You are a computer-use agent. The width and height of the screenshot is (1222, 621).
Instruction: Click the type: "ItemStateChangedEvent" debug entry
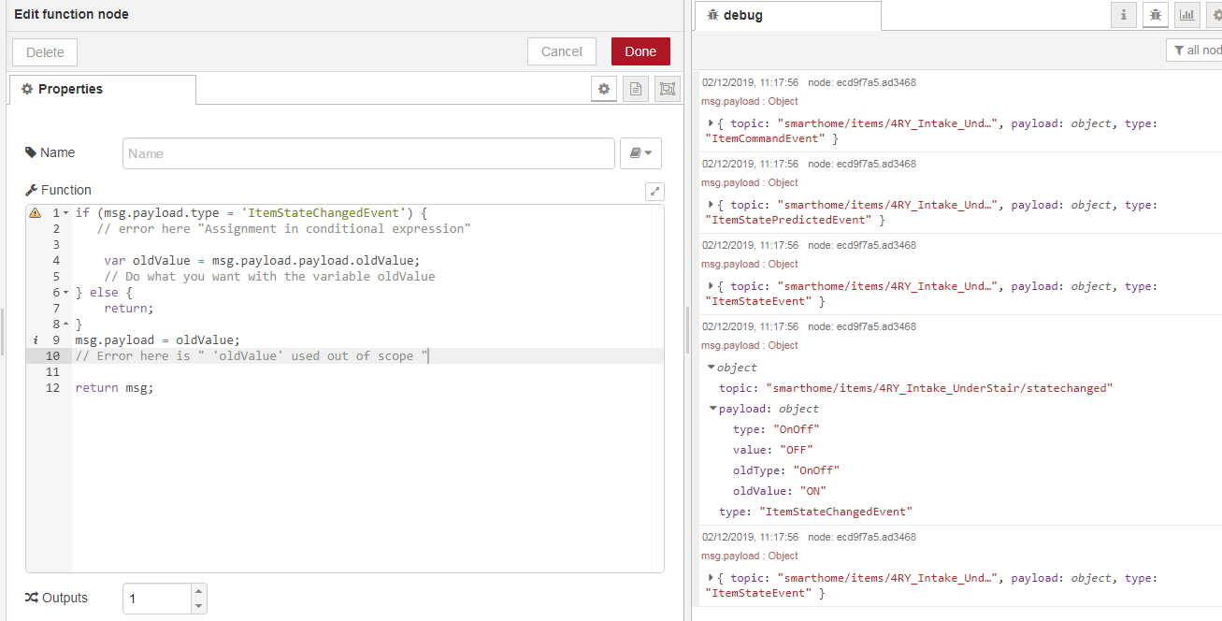coord(815,512)
